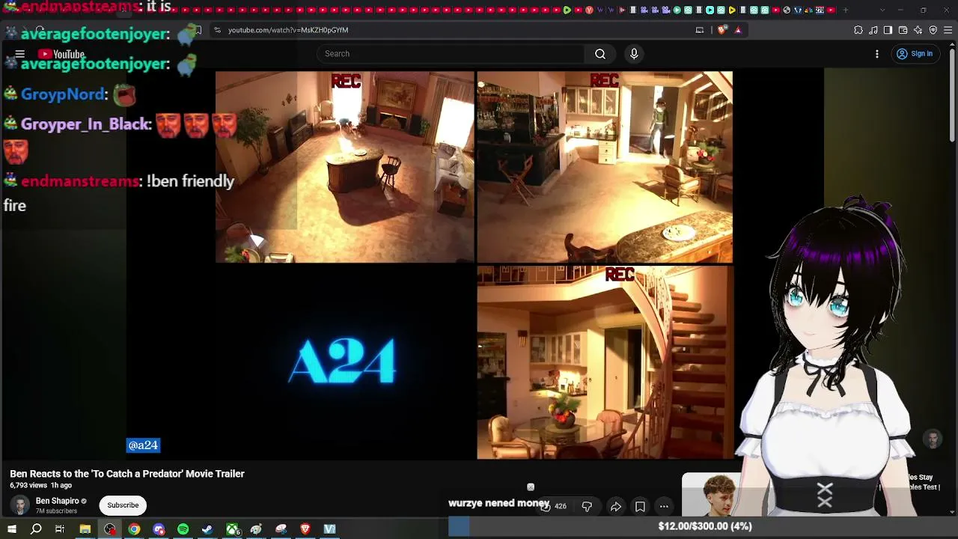Open Google Chrome from the taskbar
The height and width of the screenshot is (539, 958).
point(134,529)
